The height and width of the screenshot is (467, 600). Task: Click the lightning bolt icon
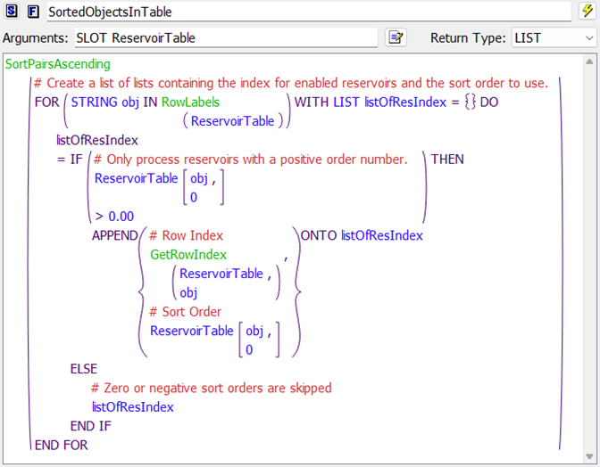[x=587, y=12]
